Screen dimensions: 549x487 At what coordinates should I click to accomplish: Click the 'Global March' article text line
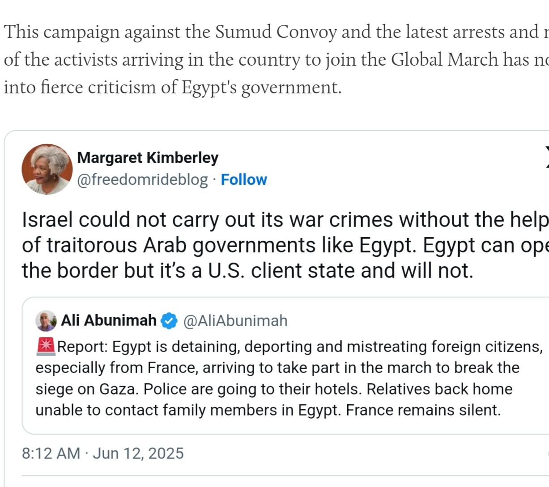coord(276,59)
